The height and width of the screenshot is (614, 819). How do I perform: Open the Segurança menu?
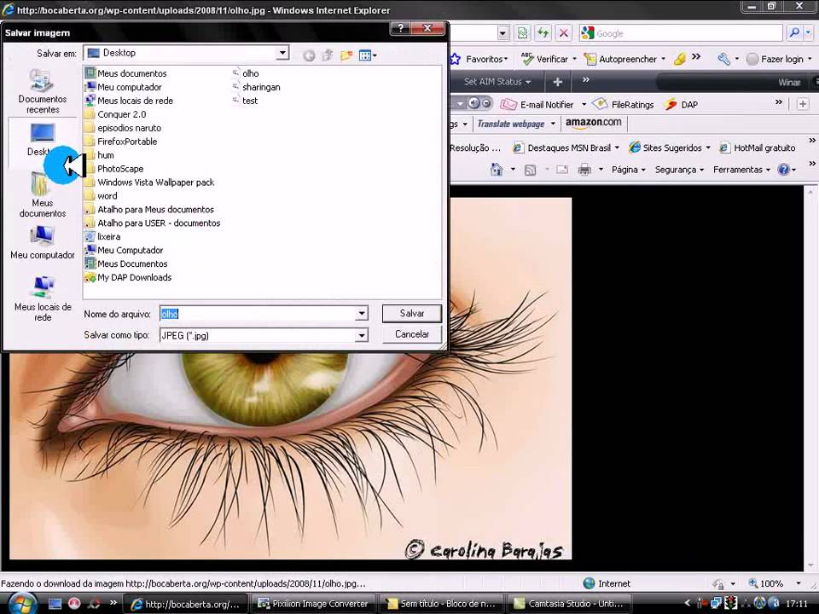coord(679,170)
